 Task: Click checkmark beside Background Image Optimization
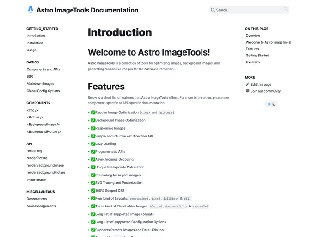click(93, 120)
